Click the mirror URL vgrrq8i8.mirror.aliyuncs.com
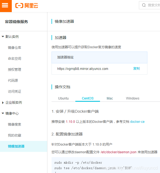Screen dimensions: 160x173 82,69
